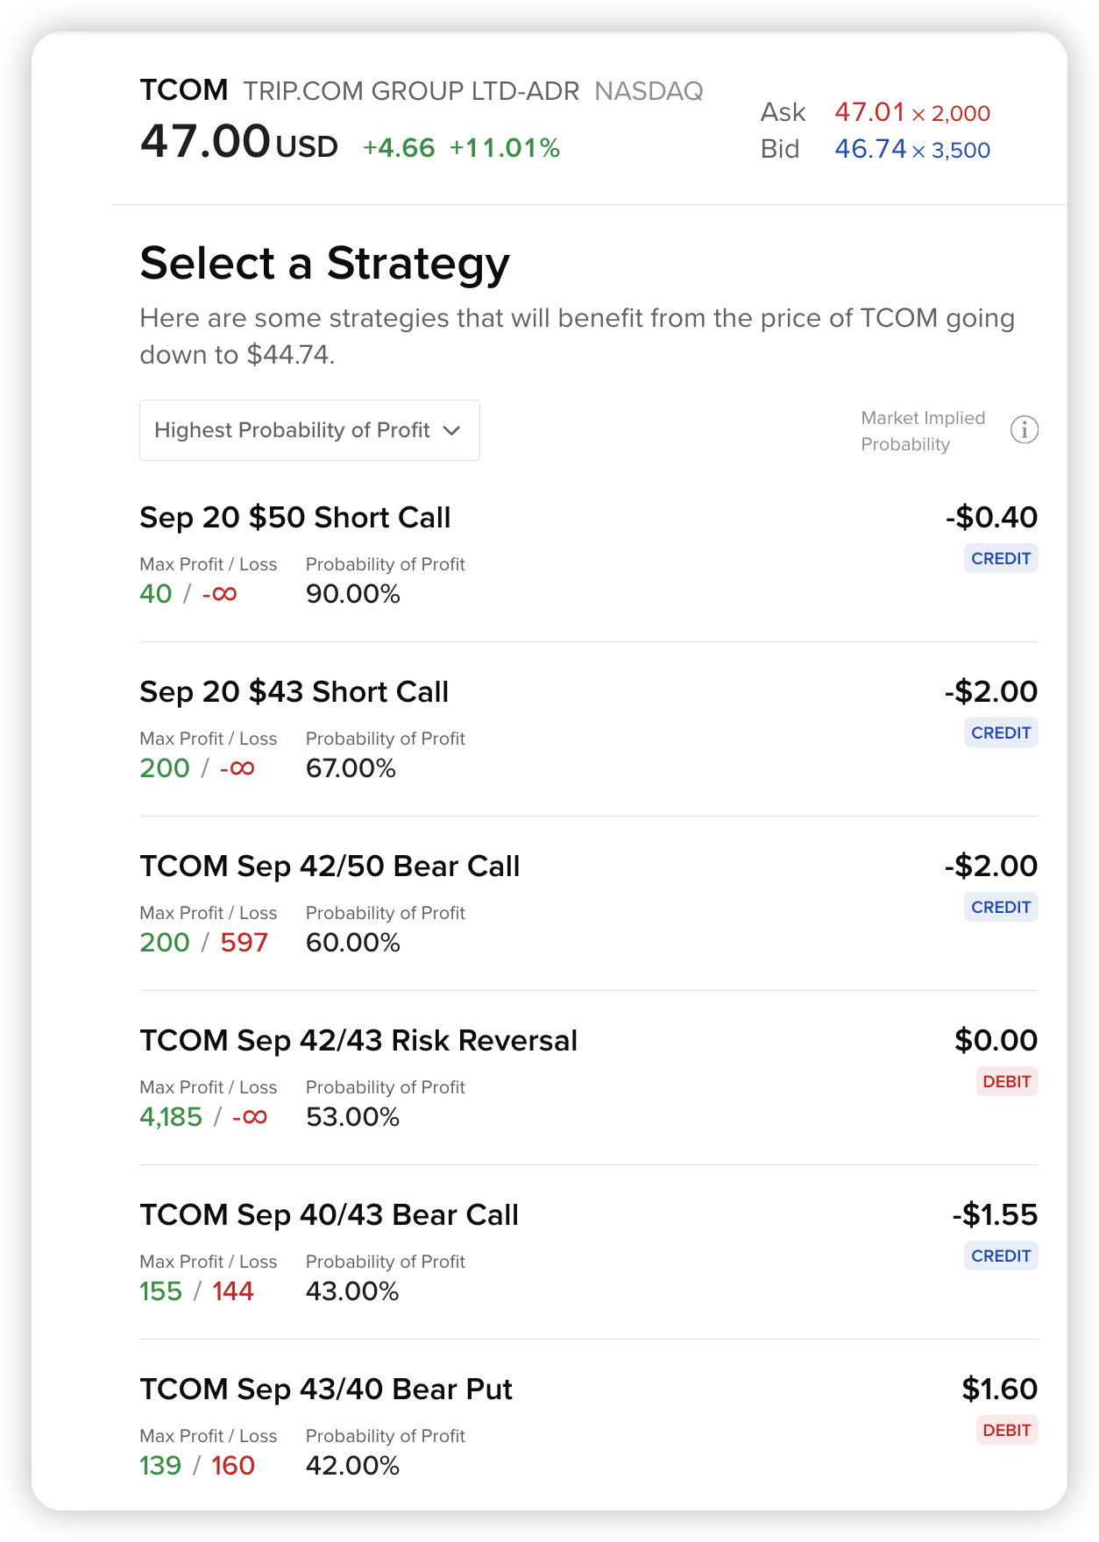Screen dimensions: 1099x1542
Task: Click the CREDIT badge under -$0.40
Action: click(x=1001, y=558)
